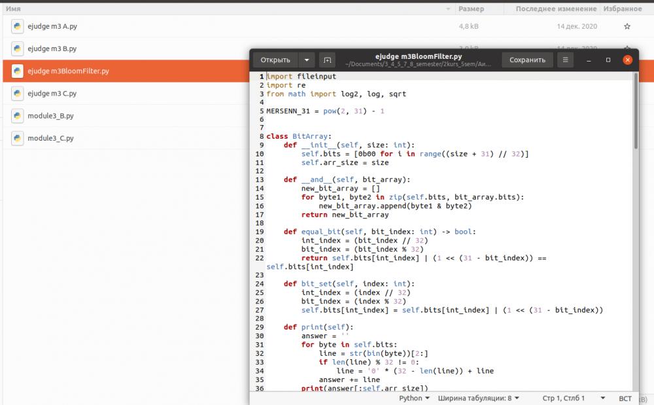
Task: Click the file icon of ejudge m3 C.py
Action: click(17, 94)
